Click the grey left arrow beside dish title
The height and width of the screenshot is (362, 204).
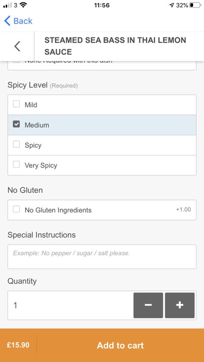click(17, 46)
